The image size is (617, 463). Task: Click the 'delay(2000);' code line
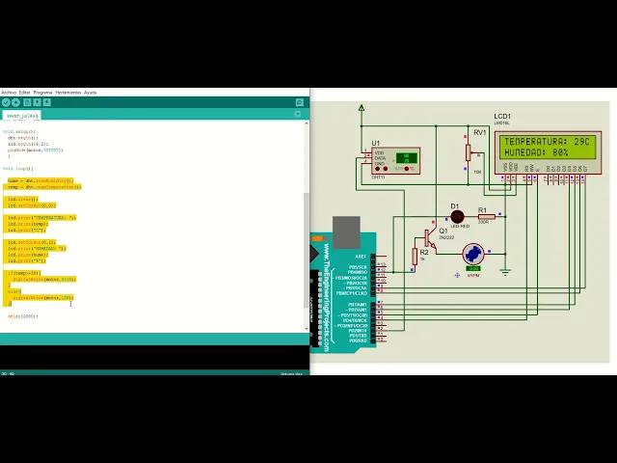23,316
